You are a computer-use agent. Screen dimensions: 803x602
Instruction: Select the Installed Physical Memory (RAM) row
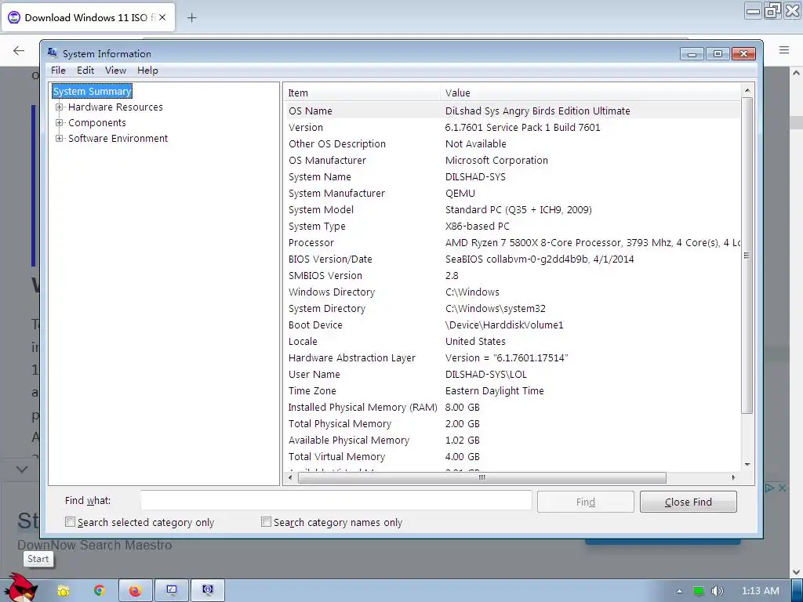pyautogui.click(x=512, y=407)
